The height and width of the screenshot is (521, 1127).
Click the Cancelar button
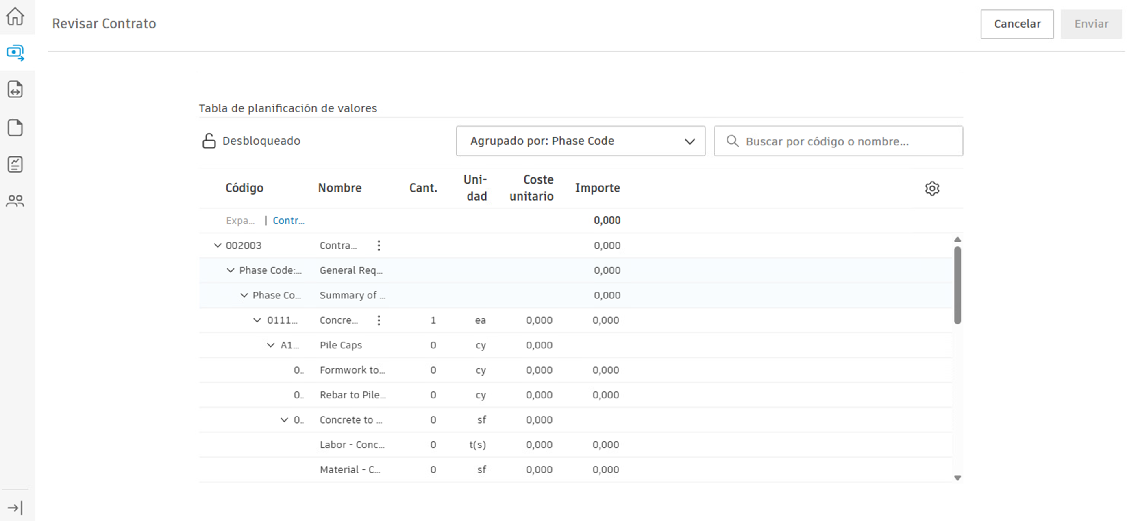[1017, 24]
